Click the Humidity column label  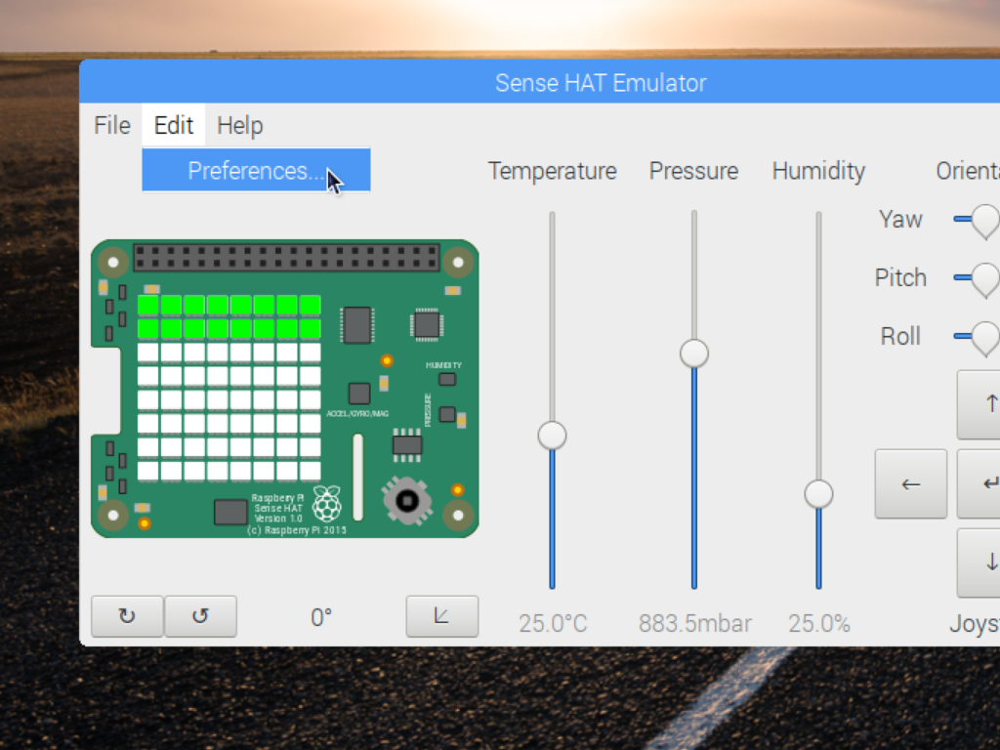tap(819, 171)
